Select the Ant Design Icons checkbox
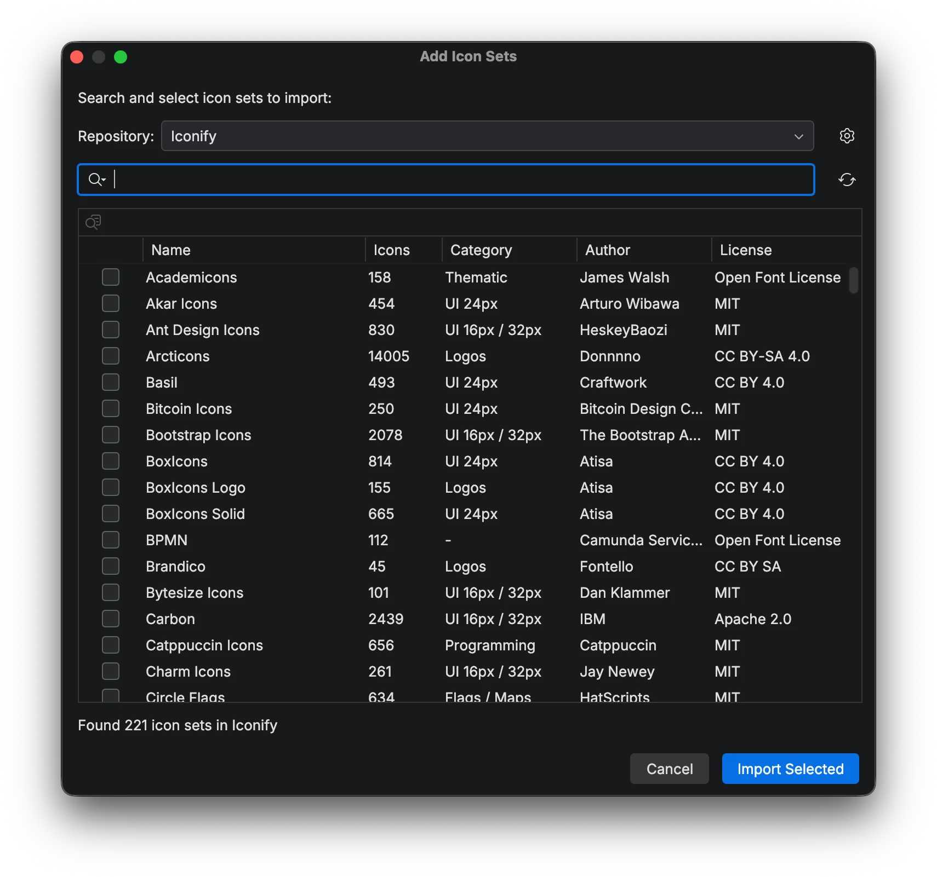Viewport: 937px width, 877px height. pyautogui.click(x=111, y=330)
